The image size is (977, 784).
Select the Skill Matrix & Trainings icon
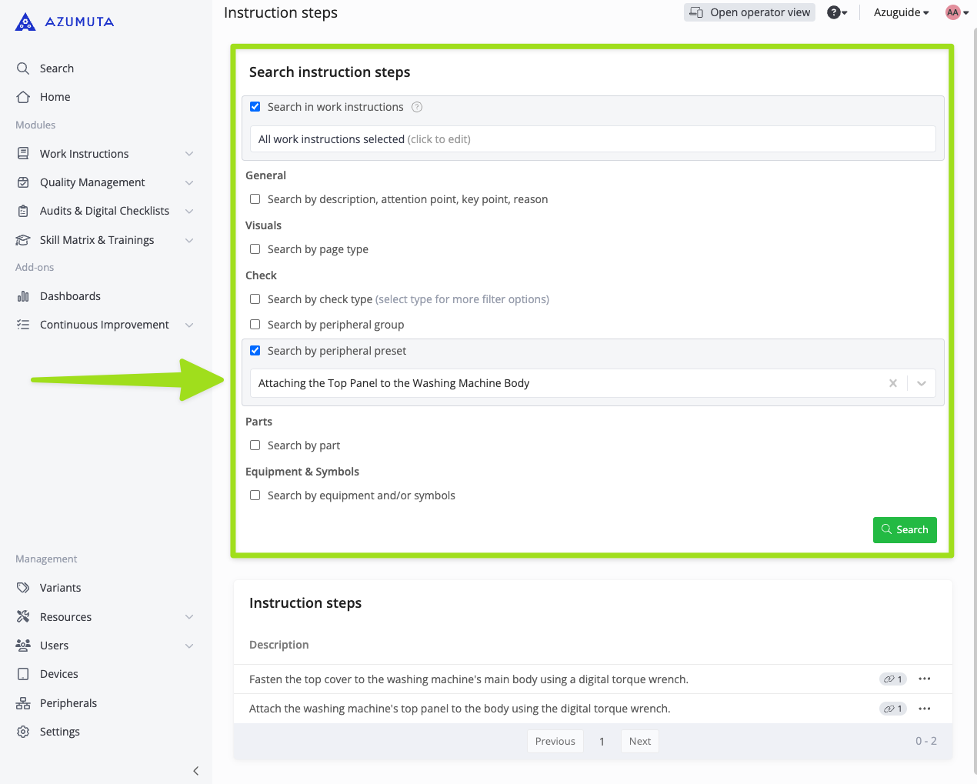pos(23,239)
